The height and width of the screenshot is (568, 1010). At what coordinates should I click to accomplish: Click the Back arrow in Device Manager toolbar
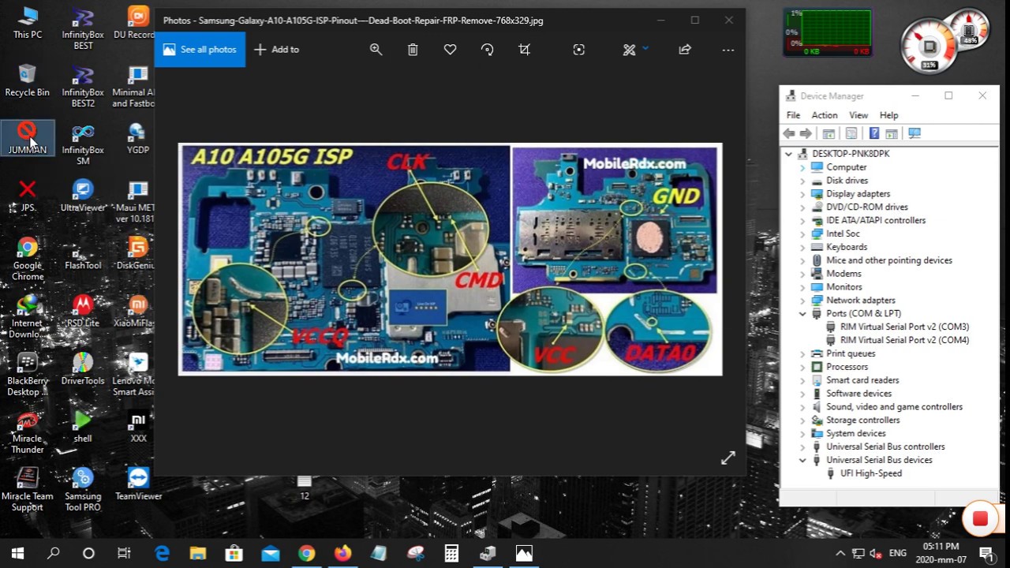(789, 133)
